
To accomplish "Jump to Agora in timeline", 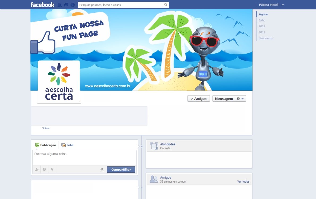I will (263, 14).
